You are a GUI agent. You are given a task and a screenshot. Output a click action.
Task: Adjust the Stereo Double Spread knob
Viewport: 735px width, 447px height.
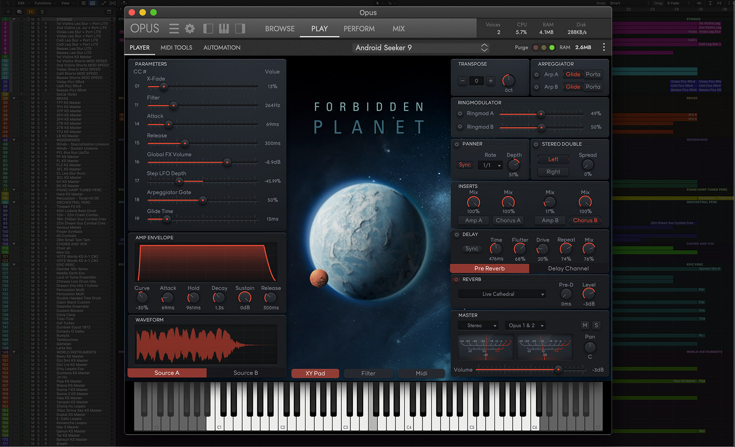pyautogui.click(x=588, y=165)
